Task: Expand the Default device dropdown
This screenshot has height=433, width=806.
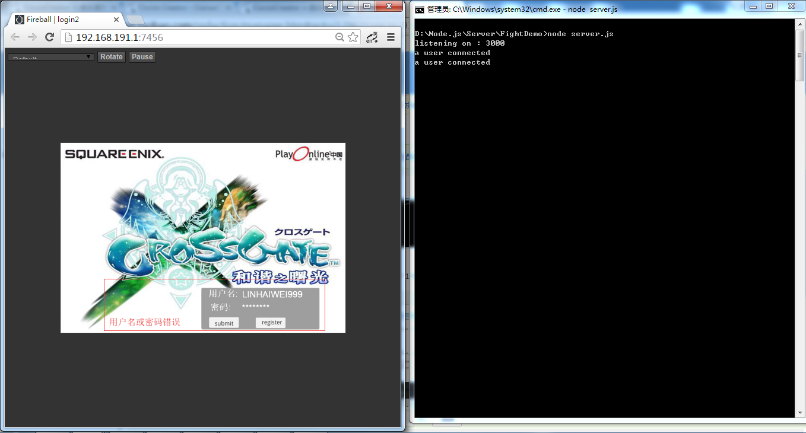Action: 51,57
